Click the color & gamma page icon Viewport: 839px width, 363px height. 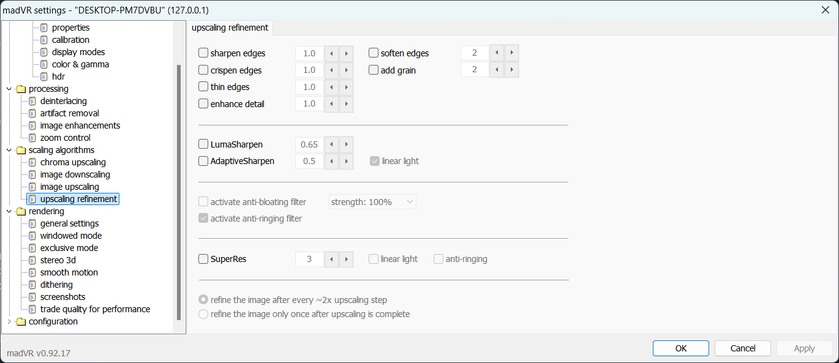coord(44,64)
